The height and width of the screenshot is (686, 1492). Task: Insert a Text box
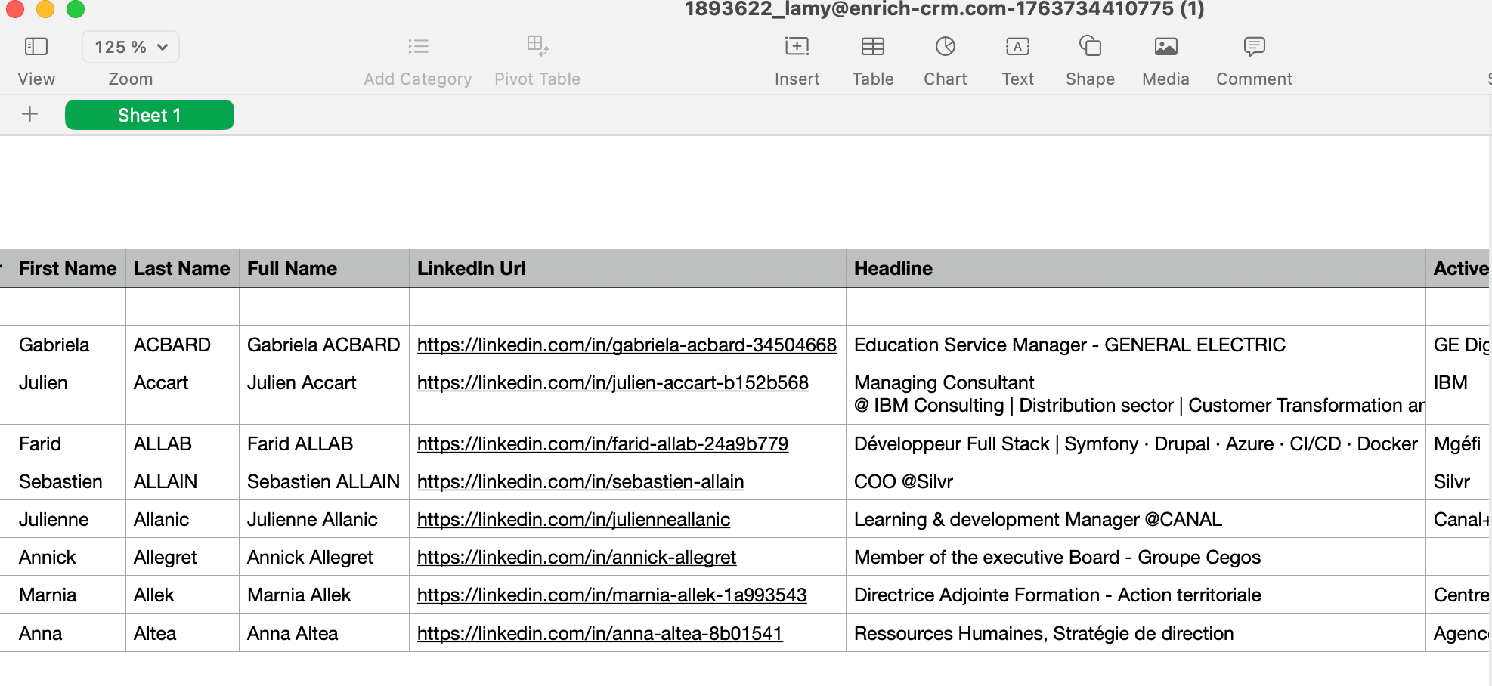coord(1017,46)
